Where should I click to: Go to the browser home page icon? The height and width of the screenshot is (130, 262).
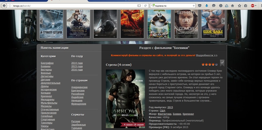tap(233, 6)
